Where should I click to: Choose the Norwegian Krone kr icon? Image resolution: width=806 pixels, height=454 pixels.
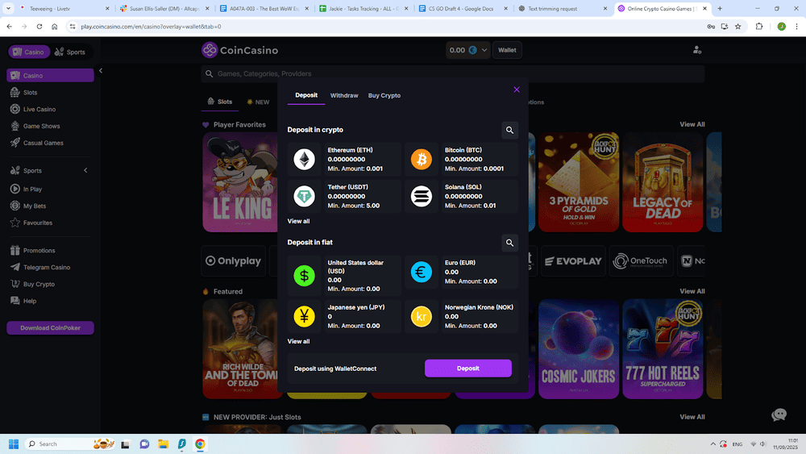421,316
